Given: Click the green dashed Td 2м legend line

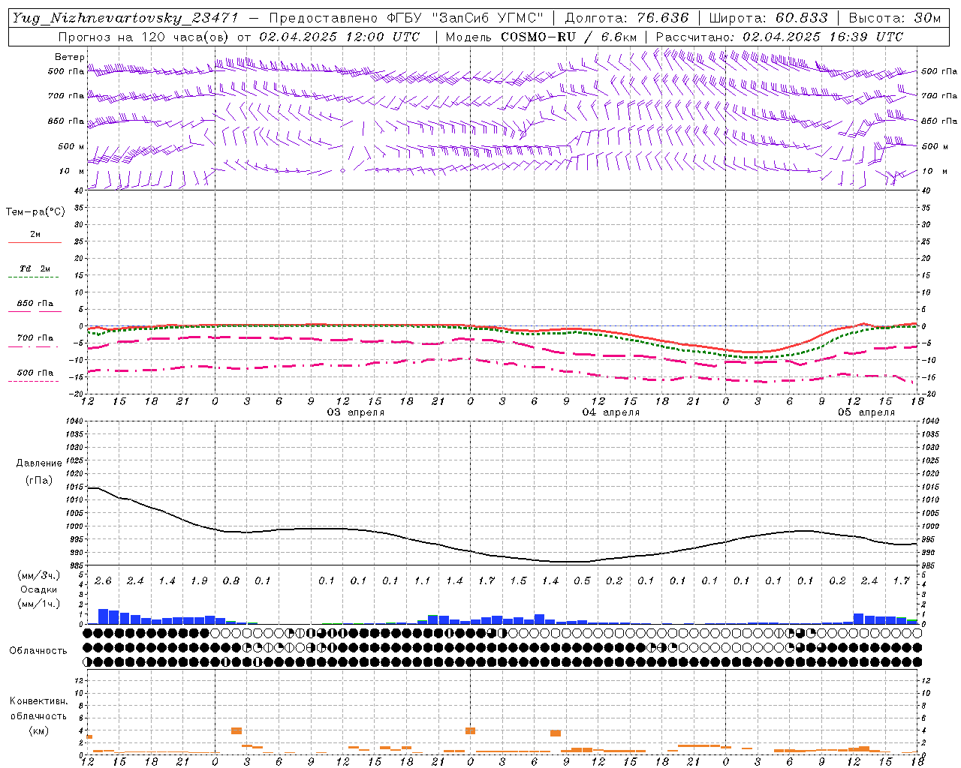Looking at the screenshot, I should [34, 277].
